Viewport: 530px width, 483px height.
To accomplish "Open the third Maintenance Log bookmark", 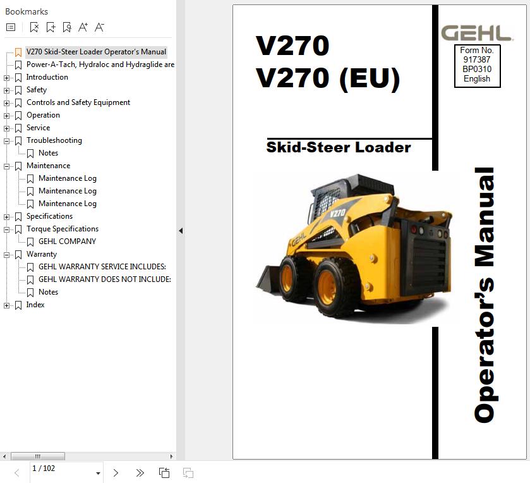I will [x=67, y=204].
